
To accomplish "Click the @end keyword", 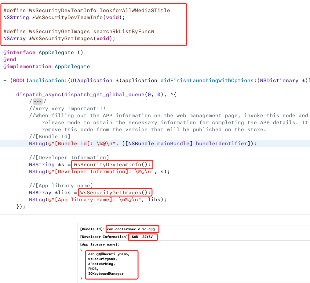I will point(9,59).
